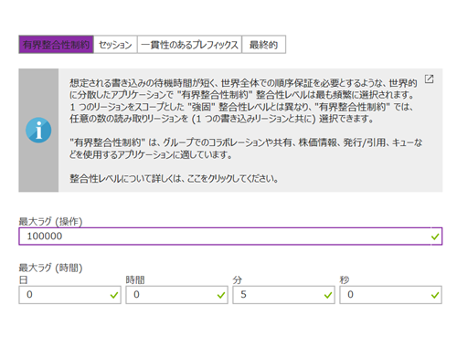457x347 pixels.
Task: Click the 分 label above minutes field
Action: pos(238,279)
